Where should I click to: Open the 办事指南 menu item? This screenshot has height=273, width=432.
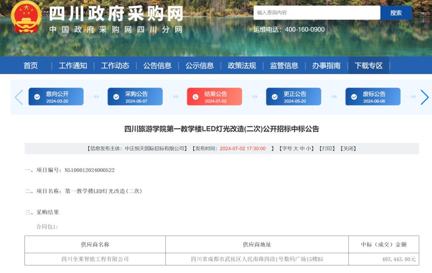point(326,65)
